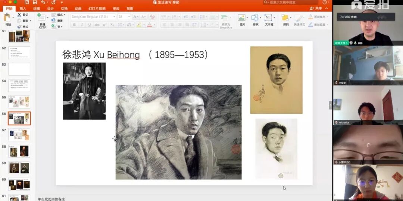Activate the 格式 format painter
403x201 pixels.
tap(23, 27)
